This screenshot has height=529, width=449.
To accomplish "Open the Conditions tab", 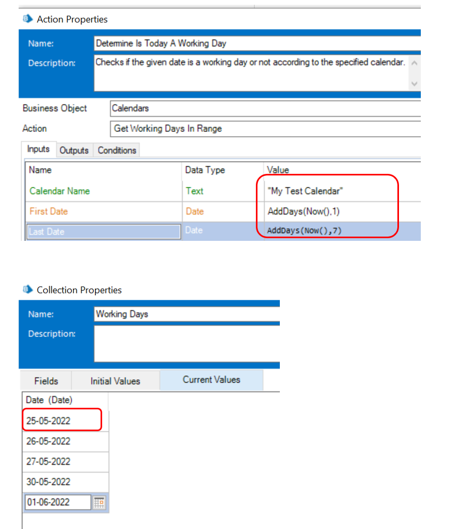I will tap(117, 150).
